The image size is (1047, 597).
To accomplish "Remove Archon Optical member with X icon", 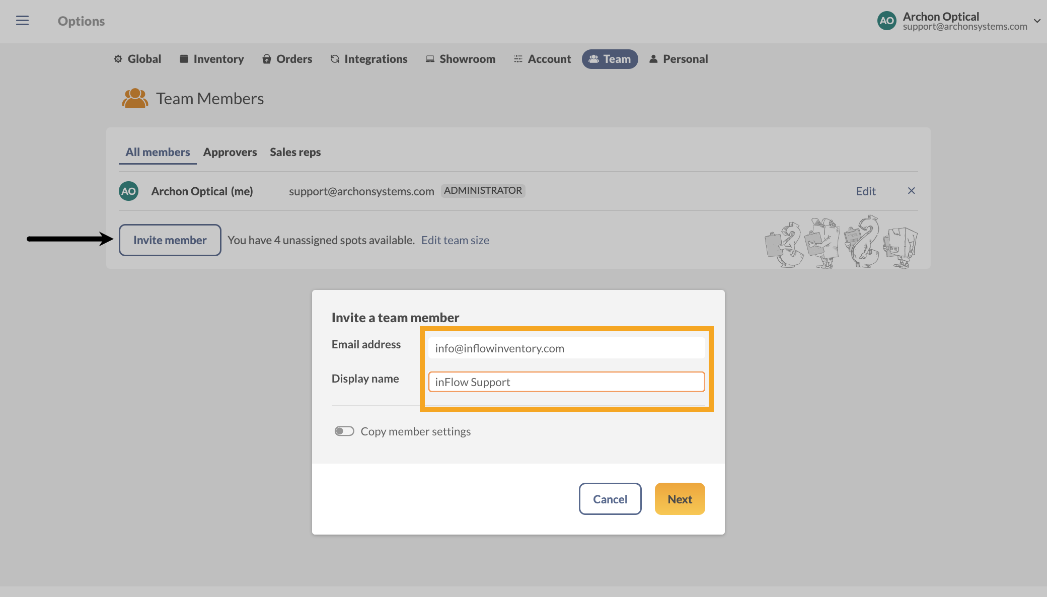I will pos(911,191).
